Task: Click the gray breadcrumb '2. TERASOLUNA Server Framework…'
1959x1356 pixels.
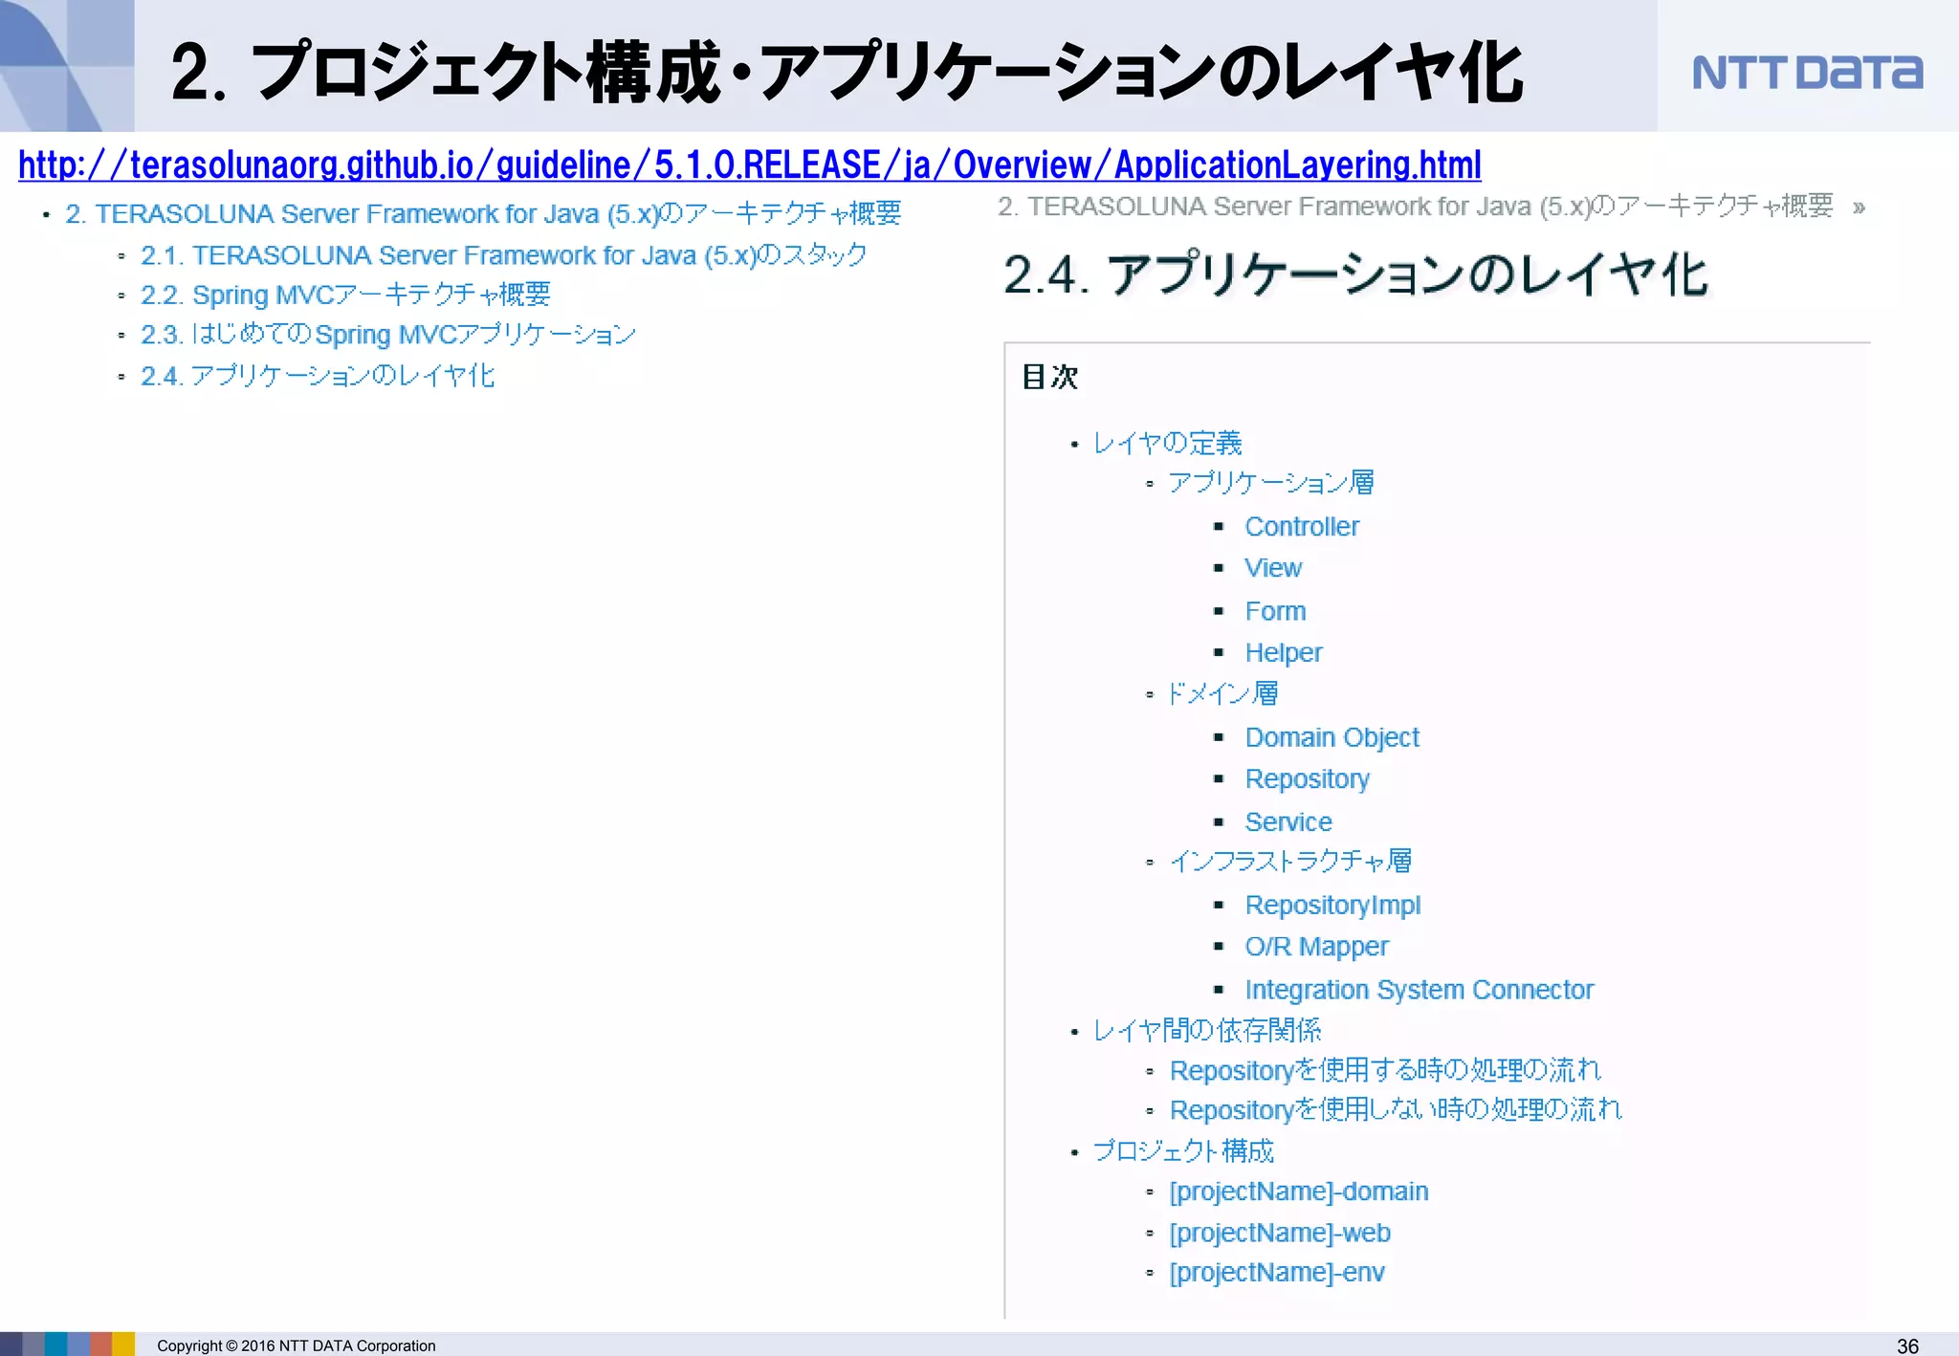Action: (1416, 207)
